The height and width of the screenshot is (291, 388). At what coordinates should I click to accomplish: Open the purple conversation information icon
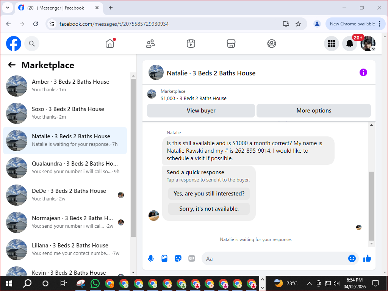pos(363,72)
